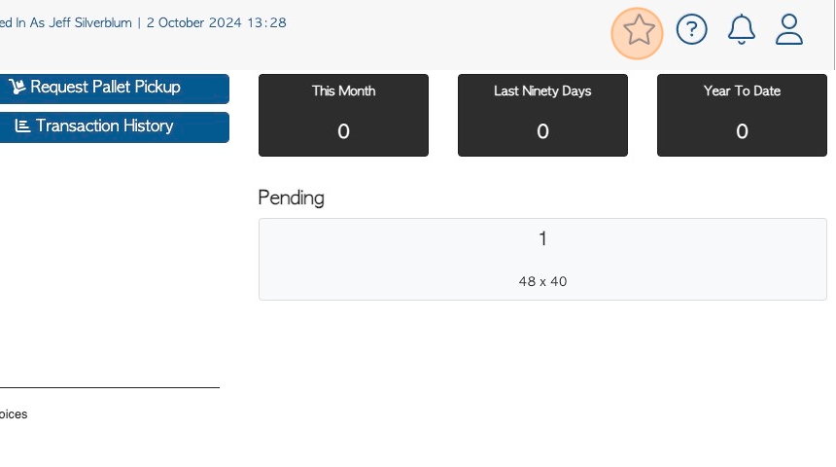Click chart icon on Transaction History
Image resolution: width=836 pixels, height=467 pixels.
pyautogui.click(x=22, y=126)
